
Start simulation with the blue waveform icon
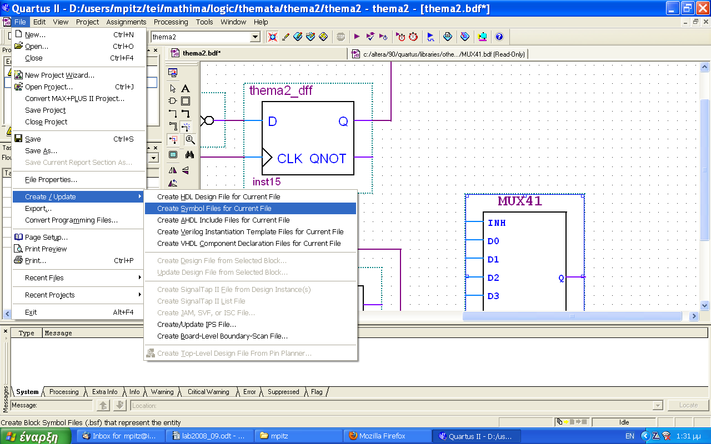(430, 37)
